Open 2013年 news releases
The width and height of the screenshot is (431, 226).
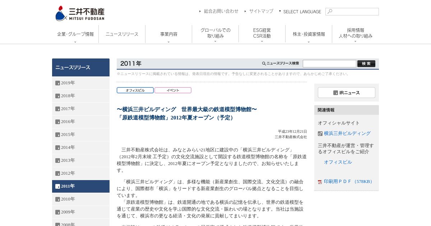(x=81, y=160)
